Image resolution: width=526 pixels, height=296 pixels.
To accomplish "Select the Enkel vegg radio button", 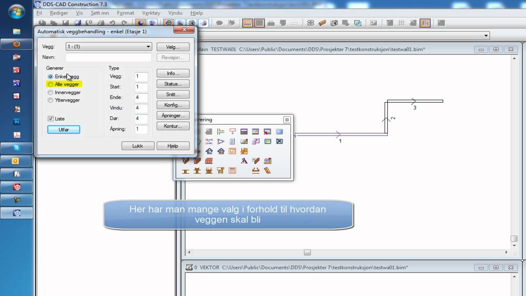I will click(x=51, y=76).
